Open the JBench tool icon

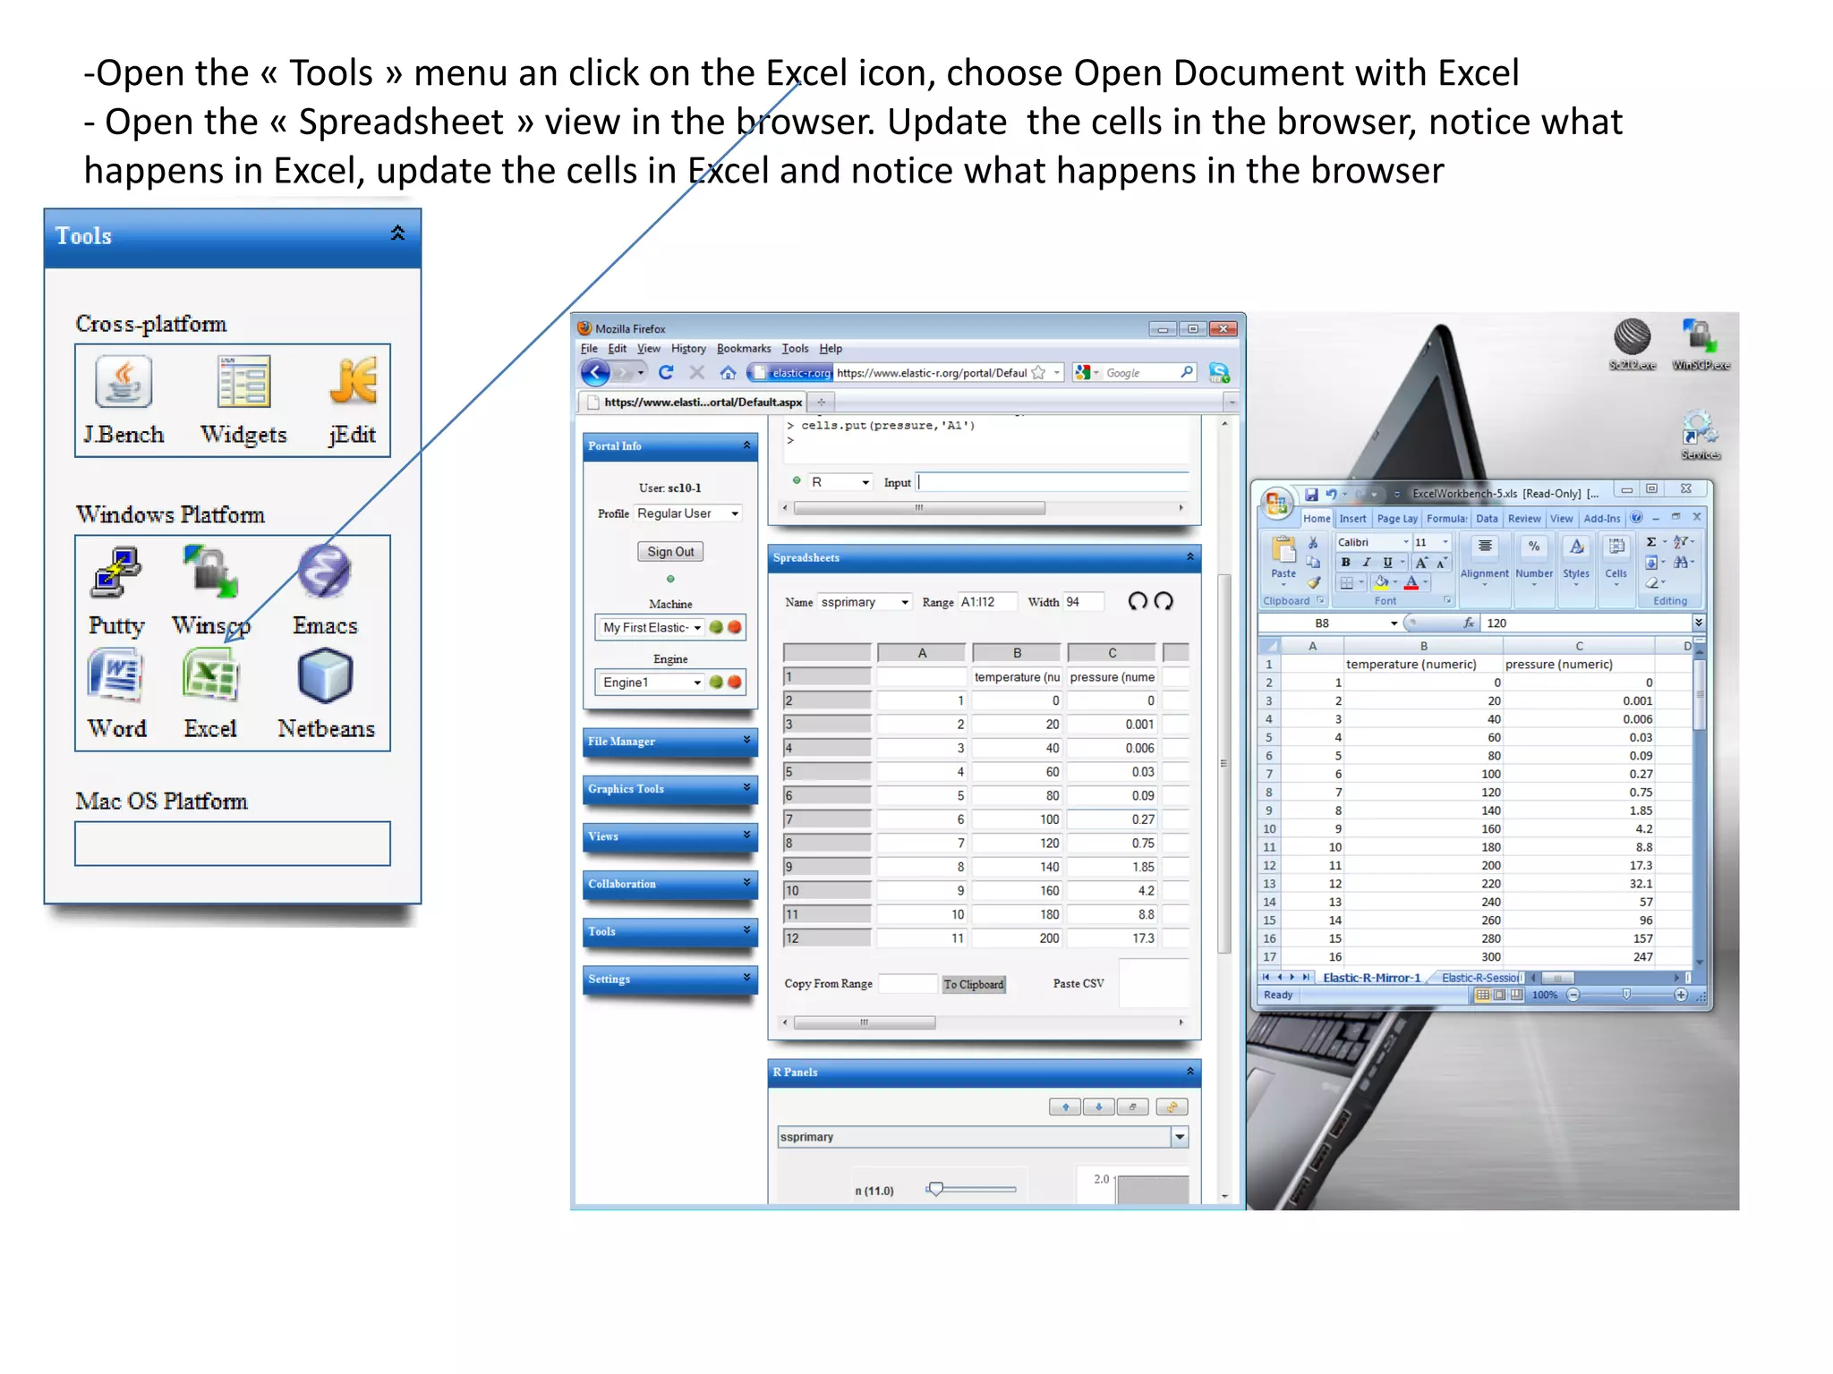124,382
